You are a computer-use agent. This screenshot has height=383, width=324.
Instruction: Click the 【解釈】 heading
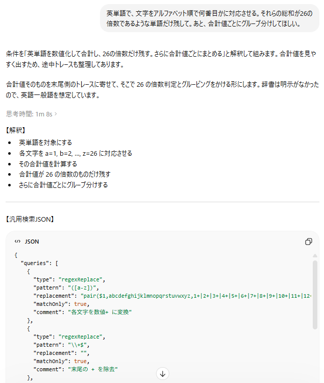click(x=16, y=130)
